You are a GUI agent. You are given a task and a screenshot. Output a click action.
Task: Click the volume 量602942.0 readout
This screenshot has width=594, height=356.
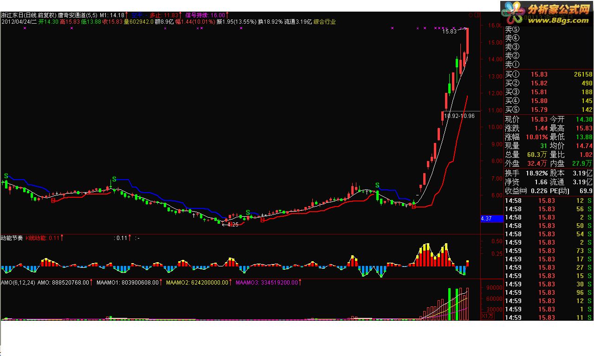tap(138, 22)
